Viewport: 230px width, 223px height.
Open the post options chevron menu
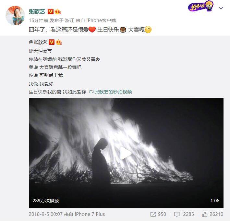[x=221, y=8]
